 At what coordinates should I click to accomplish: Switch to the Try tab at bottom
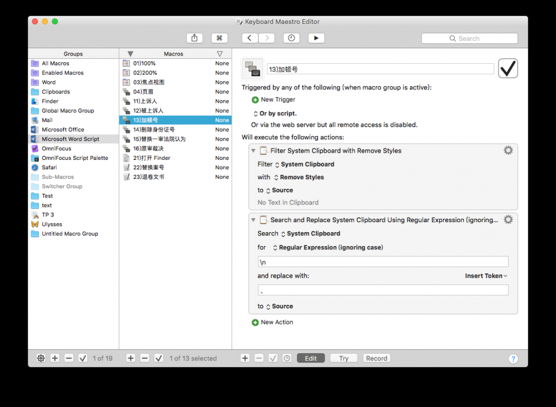(x=344, y=358)
